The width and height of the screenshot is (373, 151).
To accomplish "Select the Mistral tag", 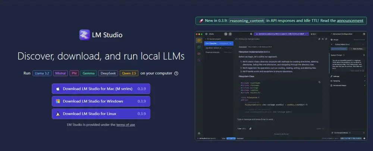I will click(x=60, y=73).
